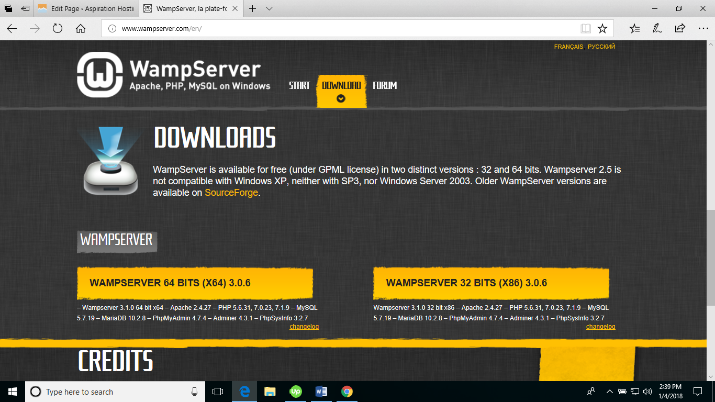Click the Cortana microphone icon
This screenshot has width=715, height=402.
[x=194, y=392]
